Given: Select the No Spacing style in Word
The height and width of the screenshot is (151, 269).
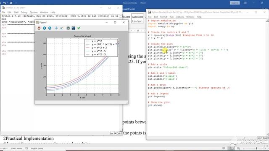Looking at the screenshot, I should tap(137, 18).
